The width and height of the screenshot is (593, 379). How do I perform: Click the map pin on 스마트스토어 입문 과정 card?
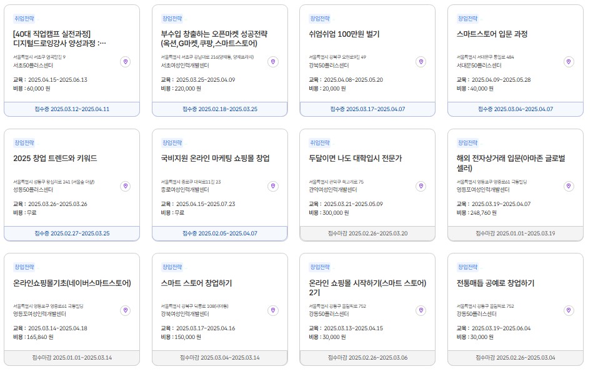point(567,62)
